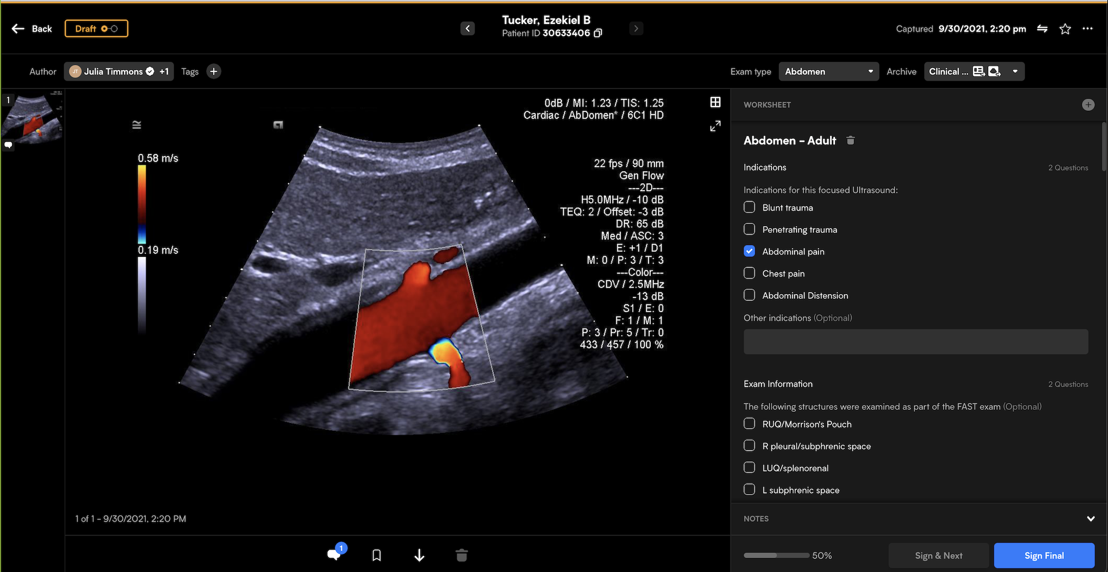Go back with the Back arrow
Screen dimensions: 1108x572
(31, 29)
